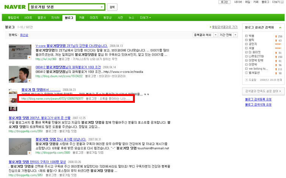Open the 카페 link in the top bar
This screenshot has height=178, width=286.
256,2
